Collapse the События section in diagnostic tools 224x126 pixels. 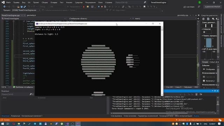(x=202, y=29)
